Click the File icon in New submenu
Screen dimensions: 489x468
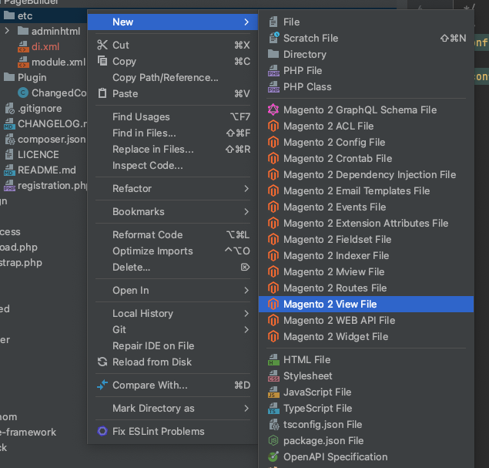pos(273,22)
